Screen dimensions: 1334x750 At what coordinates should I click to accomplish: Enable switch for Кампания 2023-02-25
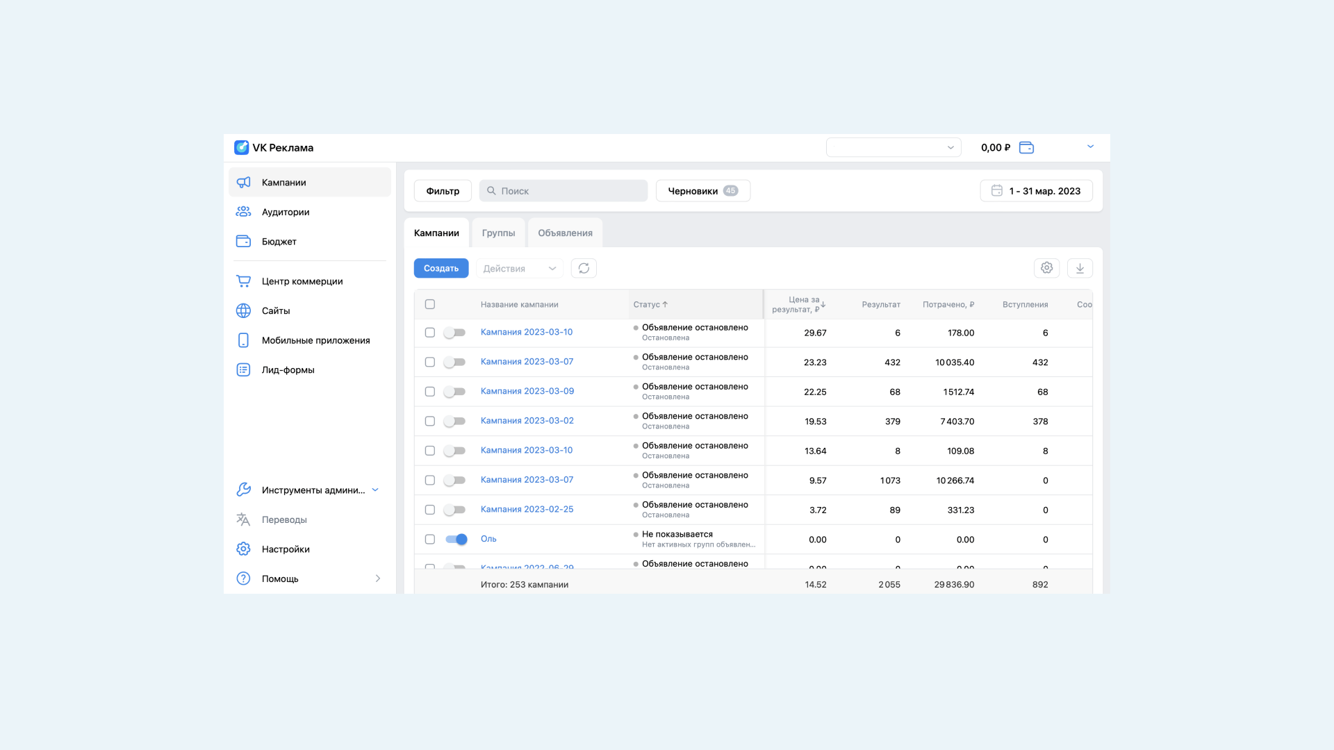[x=454, y=510]
